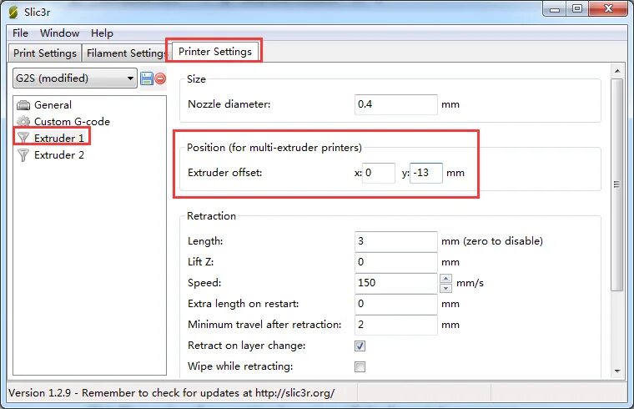
Task: Toggle the Retract on layer change checkbox
Action: (360, 346)
